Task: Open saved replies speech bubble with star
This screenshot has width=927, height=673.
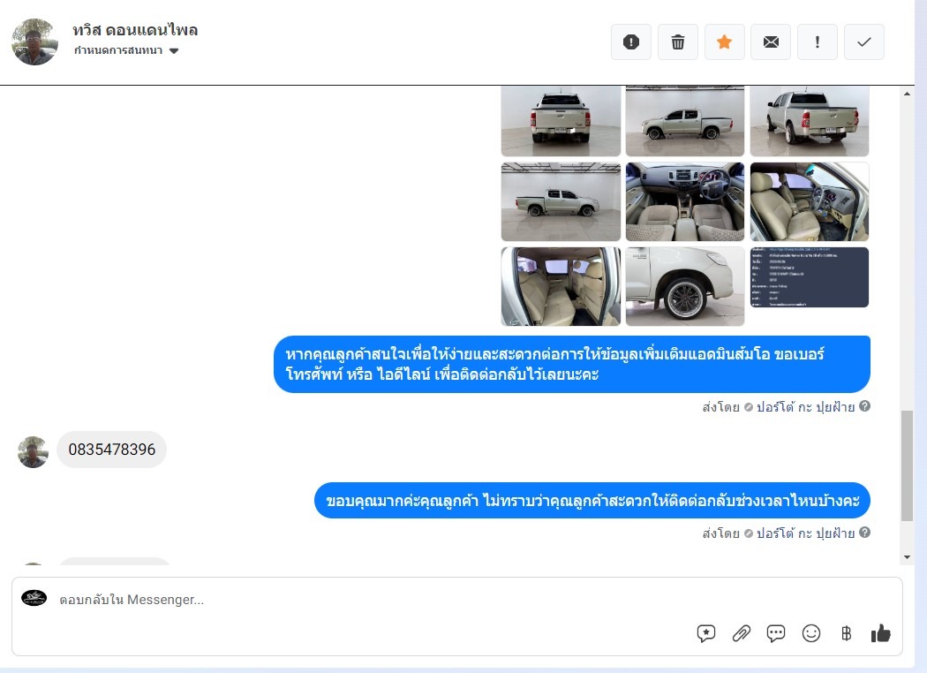Action: (706, 633)
